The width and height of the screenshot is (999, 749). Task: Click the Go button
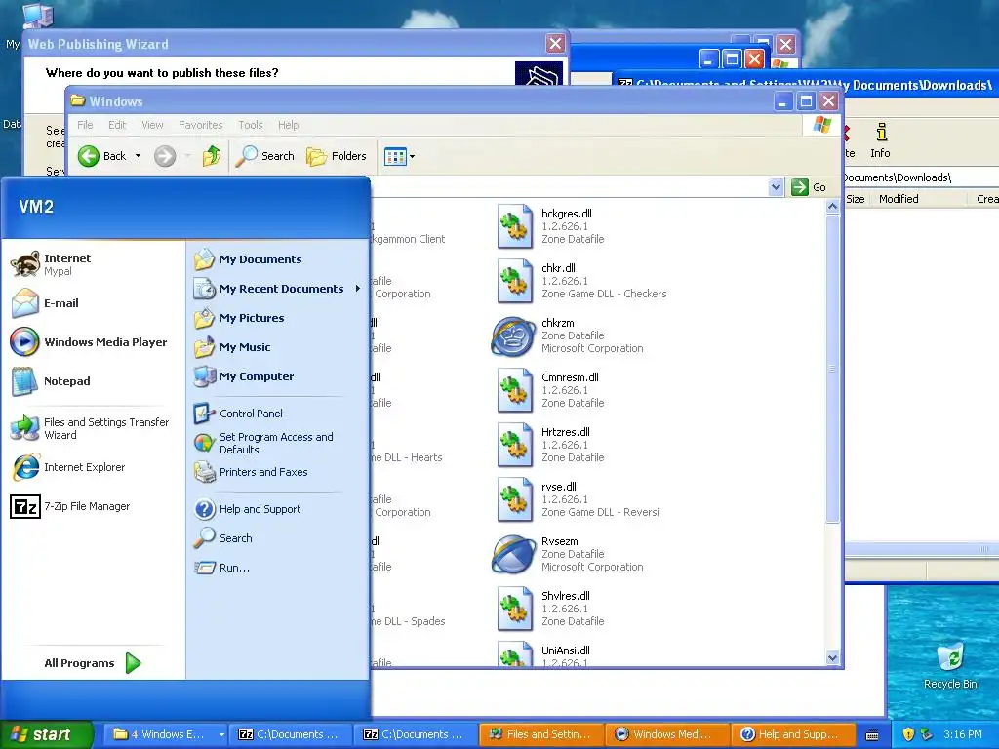coord(809,187)
